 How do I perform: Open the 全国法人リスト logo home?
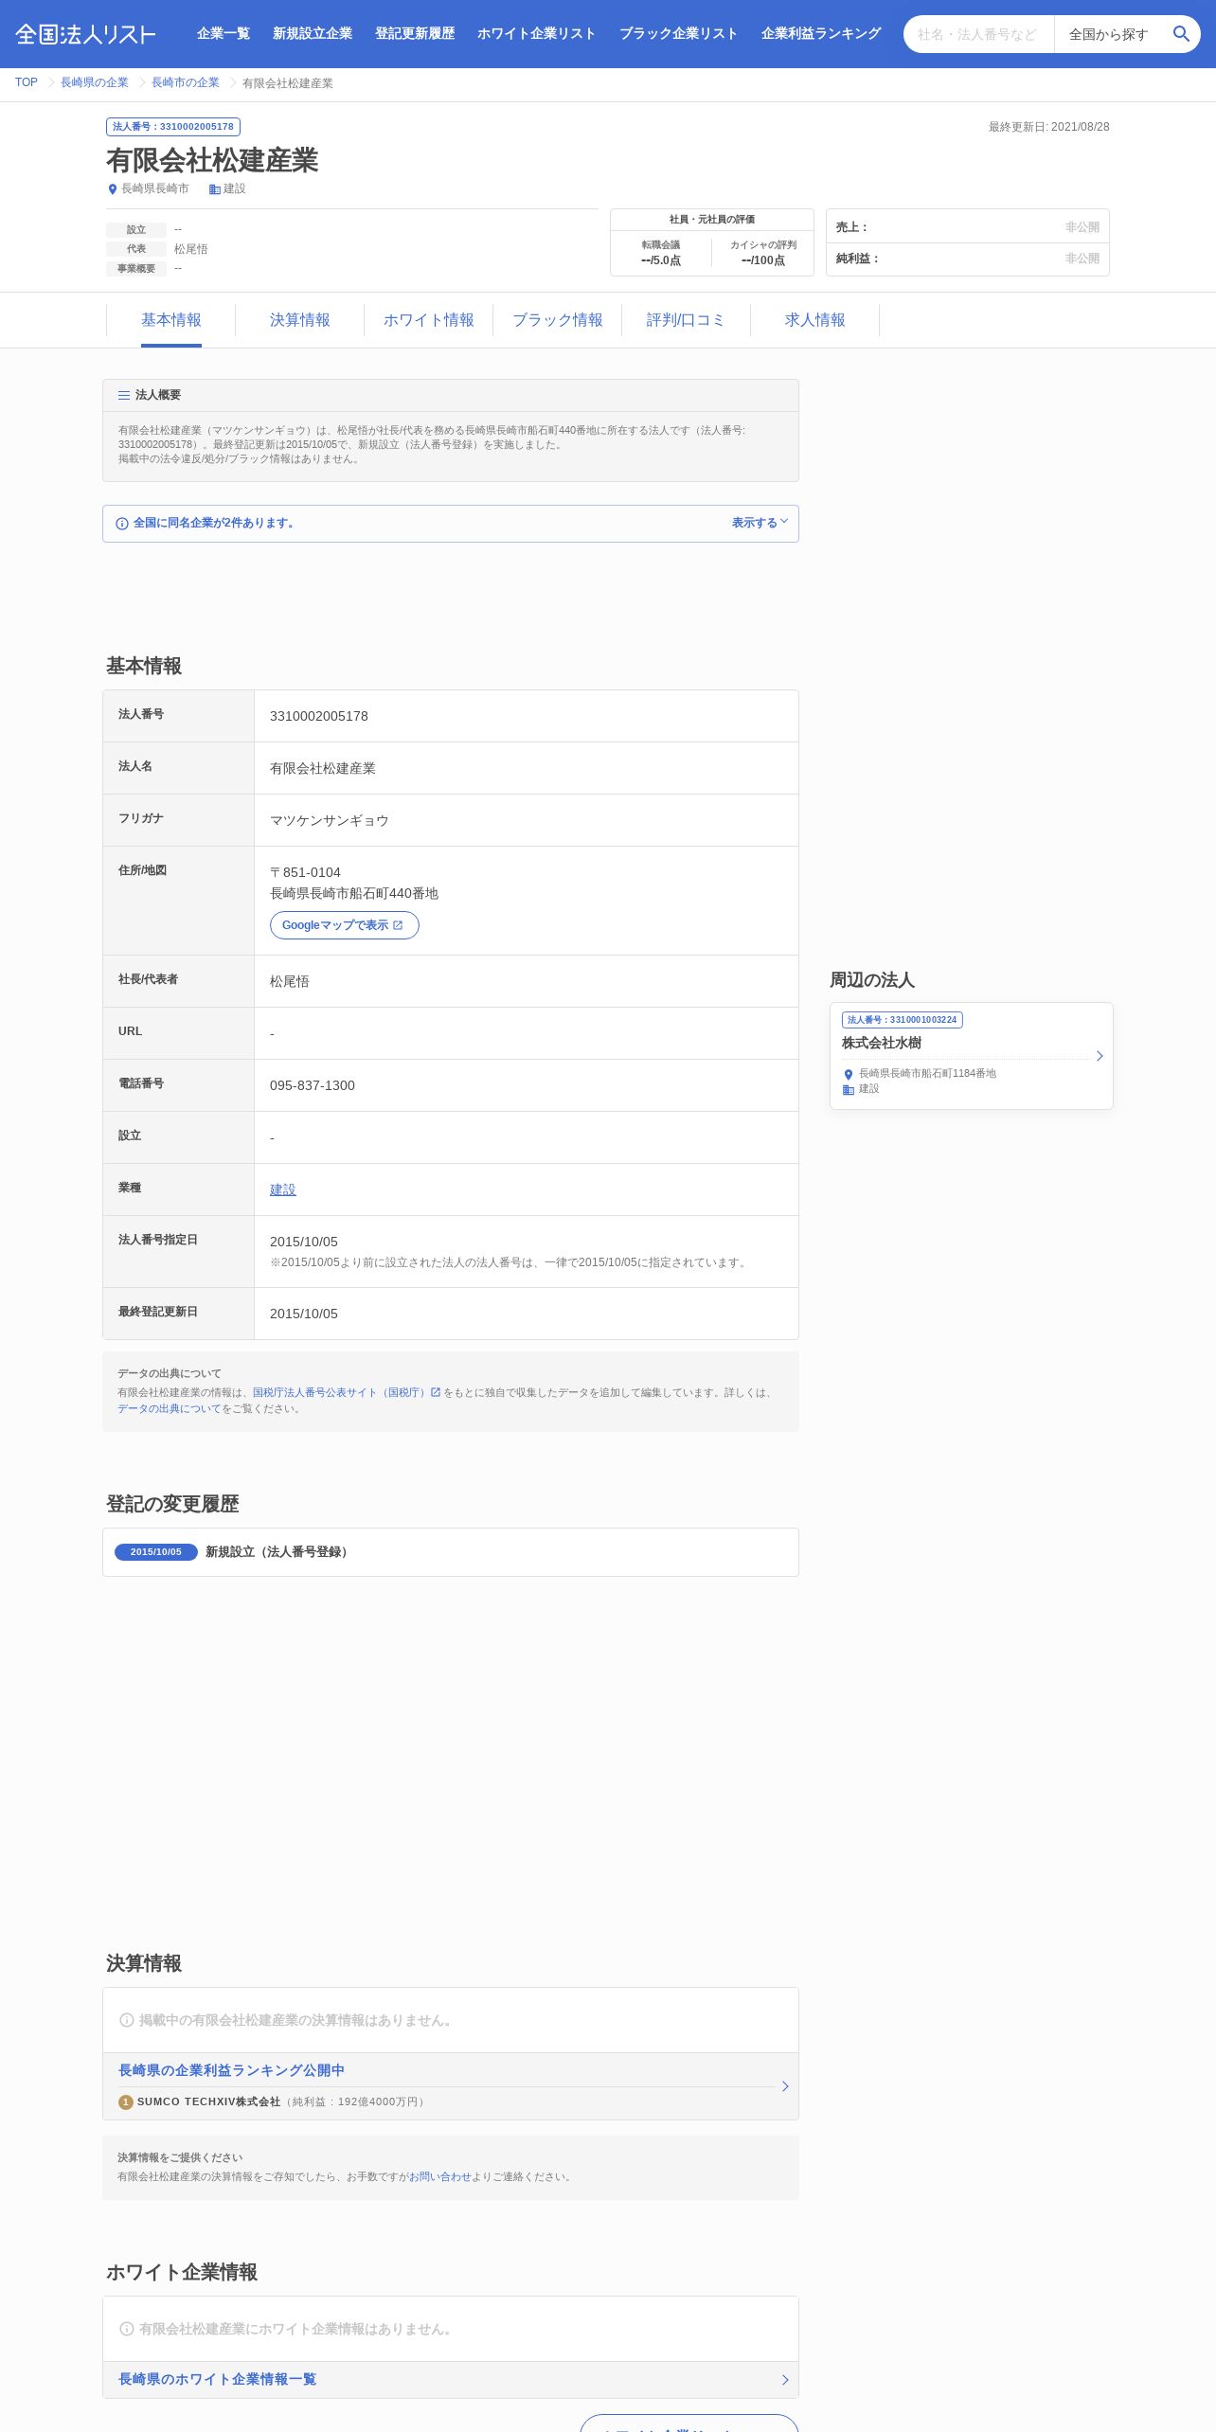85,34
